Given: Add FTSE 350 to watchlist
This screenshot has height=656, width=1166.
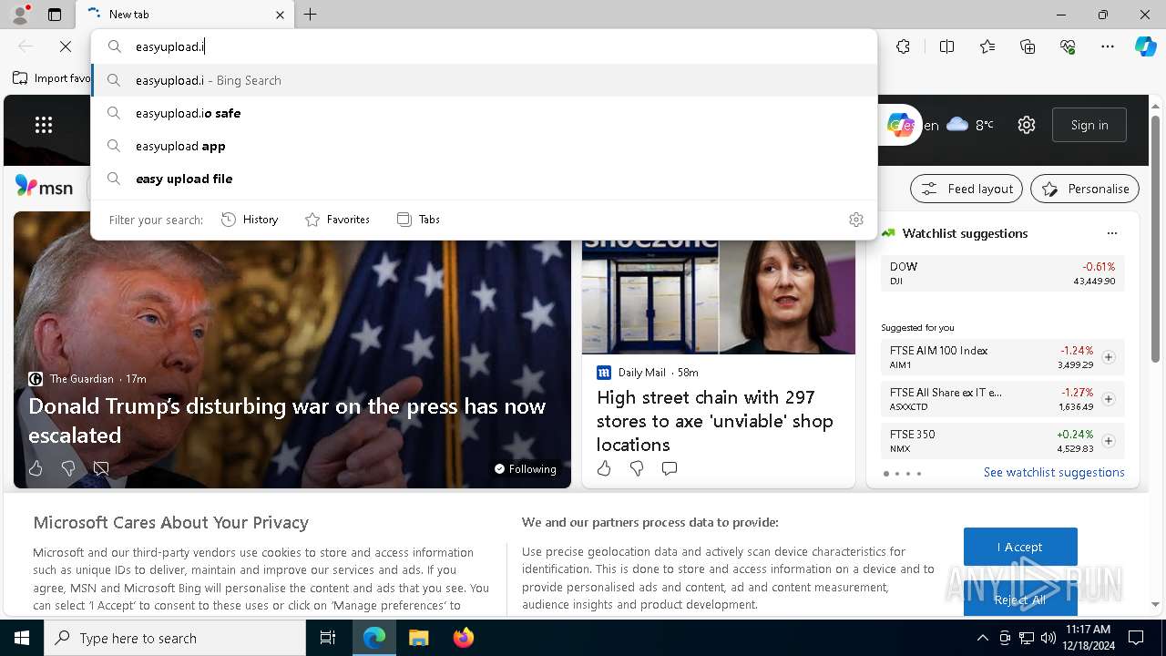Looking at the screenshot, I should (1109, 441).
